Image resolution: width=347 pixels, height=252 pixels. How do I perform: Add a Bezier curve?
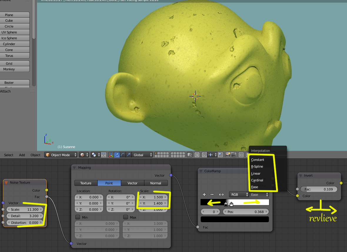pyautogui.click(x=14, y=82)
